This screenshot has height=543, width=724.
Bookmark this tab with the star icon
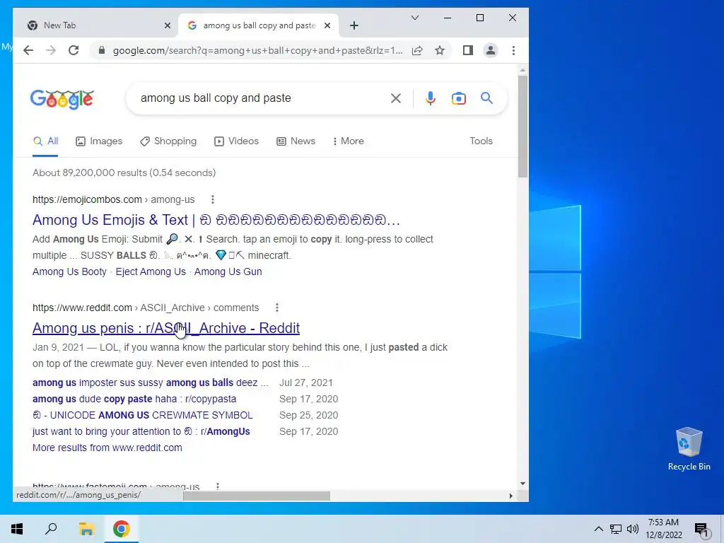coord(440,50)
